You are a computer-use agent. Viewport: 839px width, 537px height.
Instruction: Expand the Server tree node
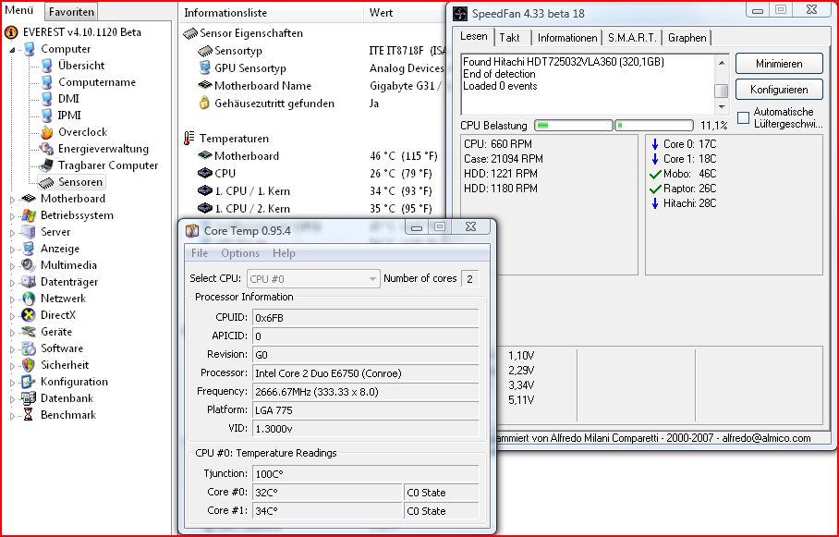(12, 233)
